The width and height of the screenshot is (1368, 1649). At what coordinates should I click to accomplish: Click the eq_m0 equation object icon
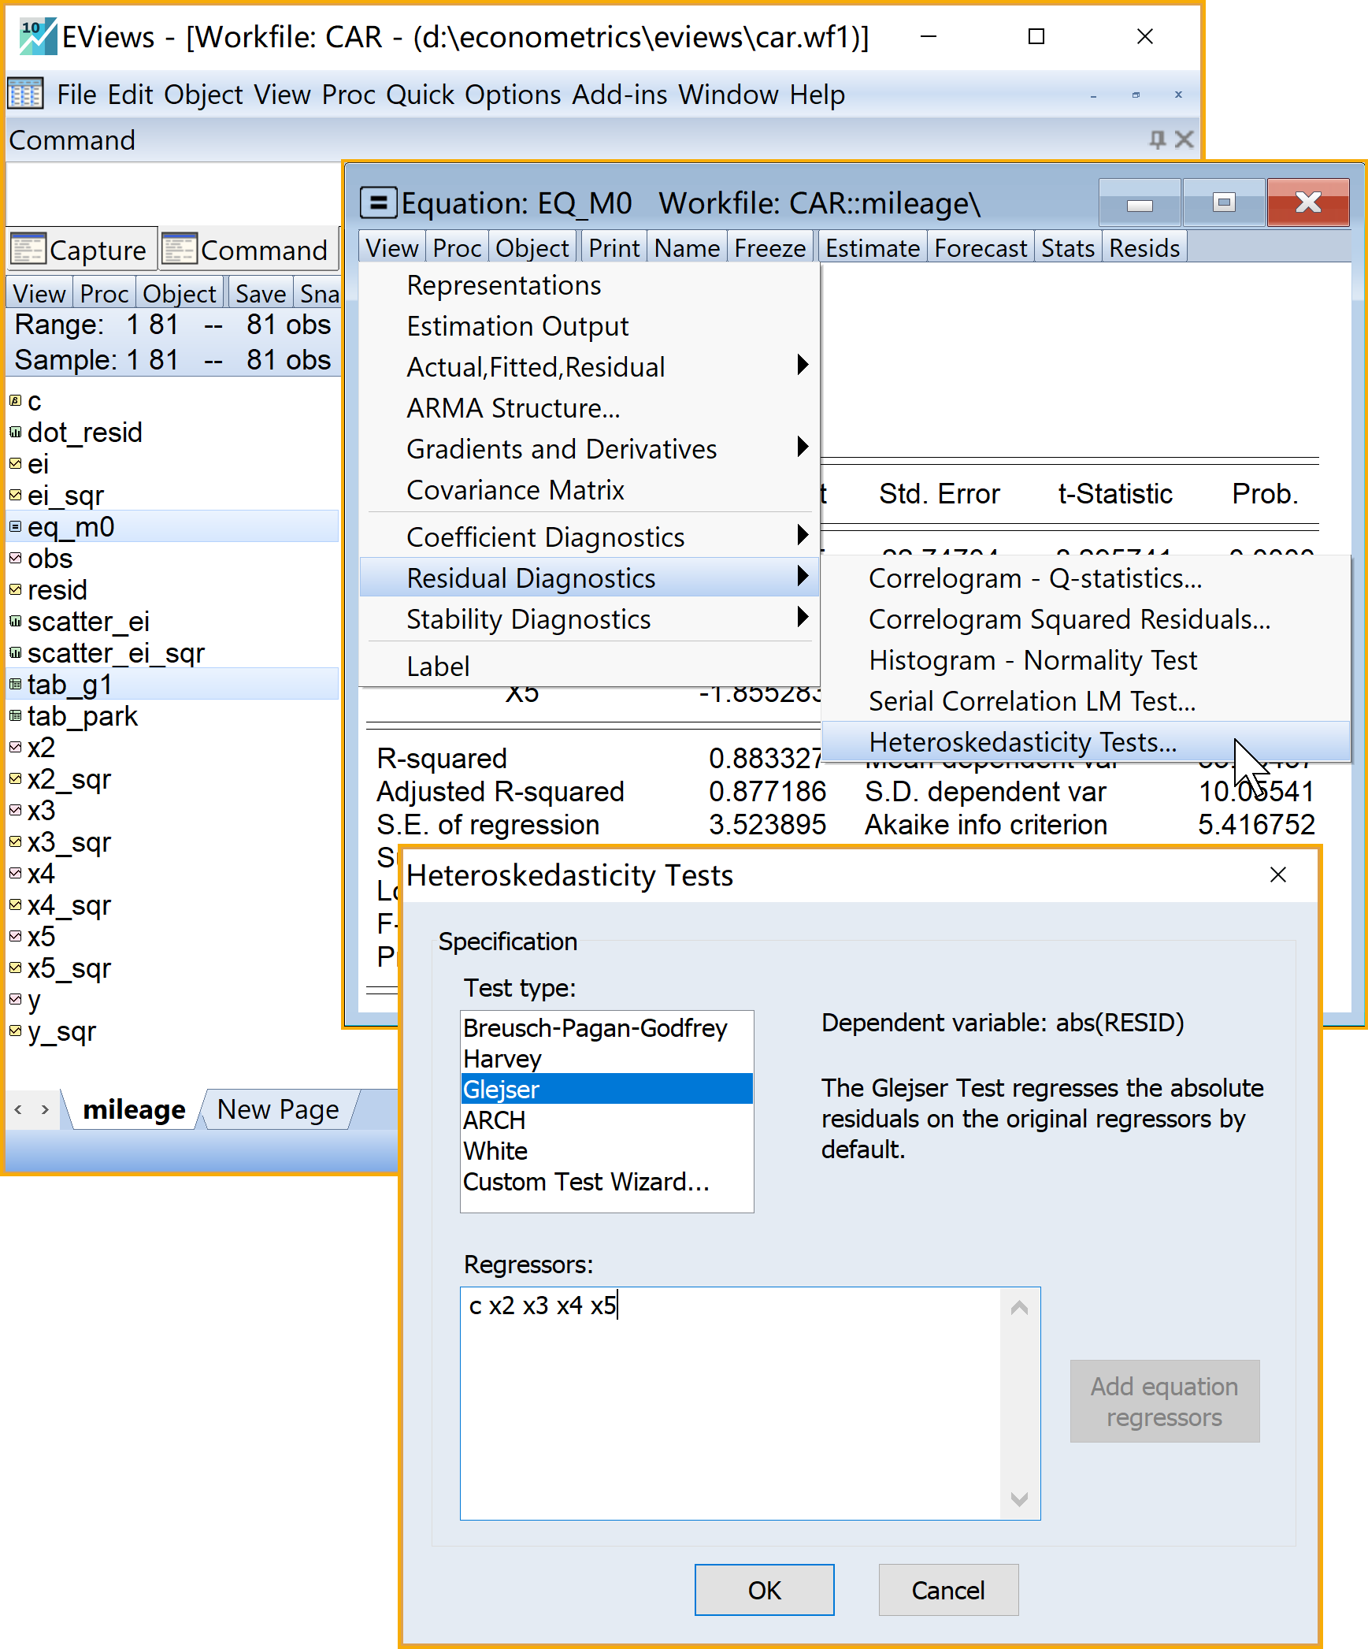tap(15, 526)
